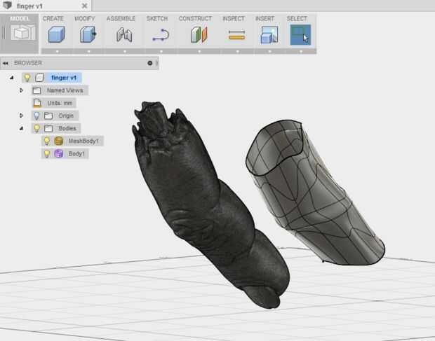
Task: Select the Origin tree item
Action: pyautogui.click(x=66, y=116)
